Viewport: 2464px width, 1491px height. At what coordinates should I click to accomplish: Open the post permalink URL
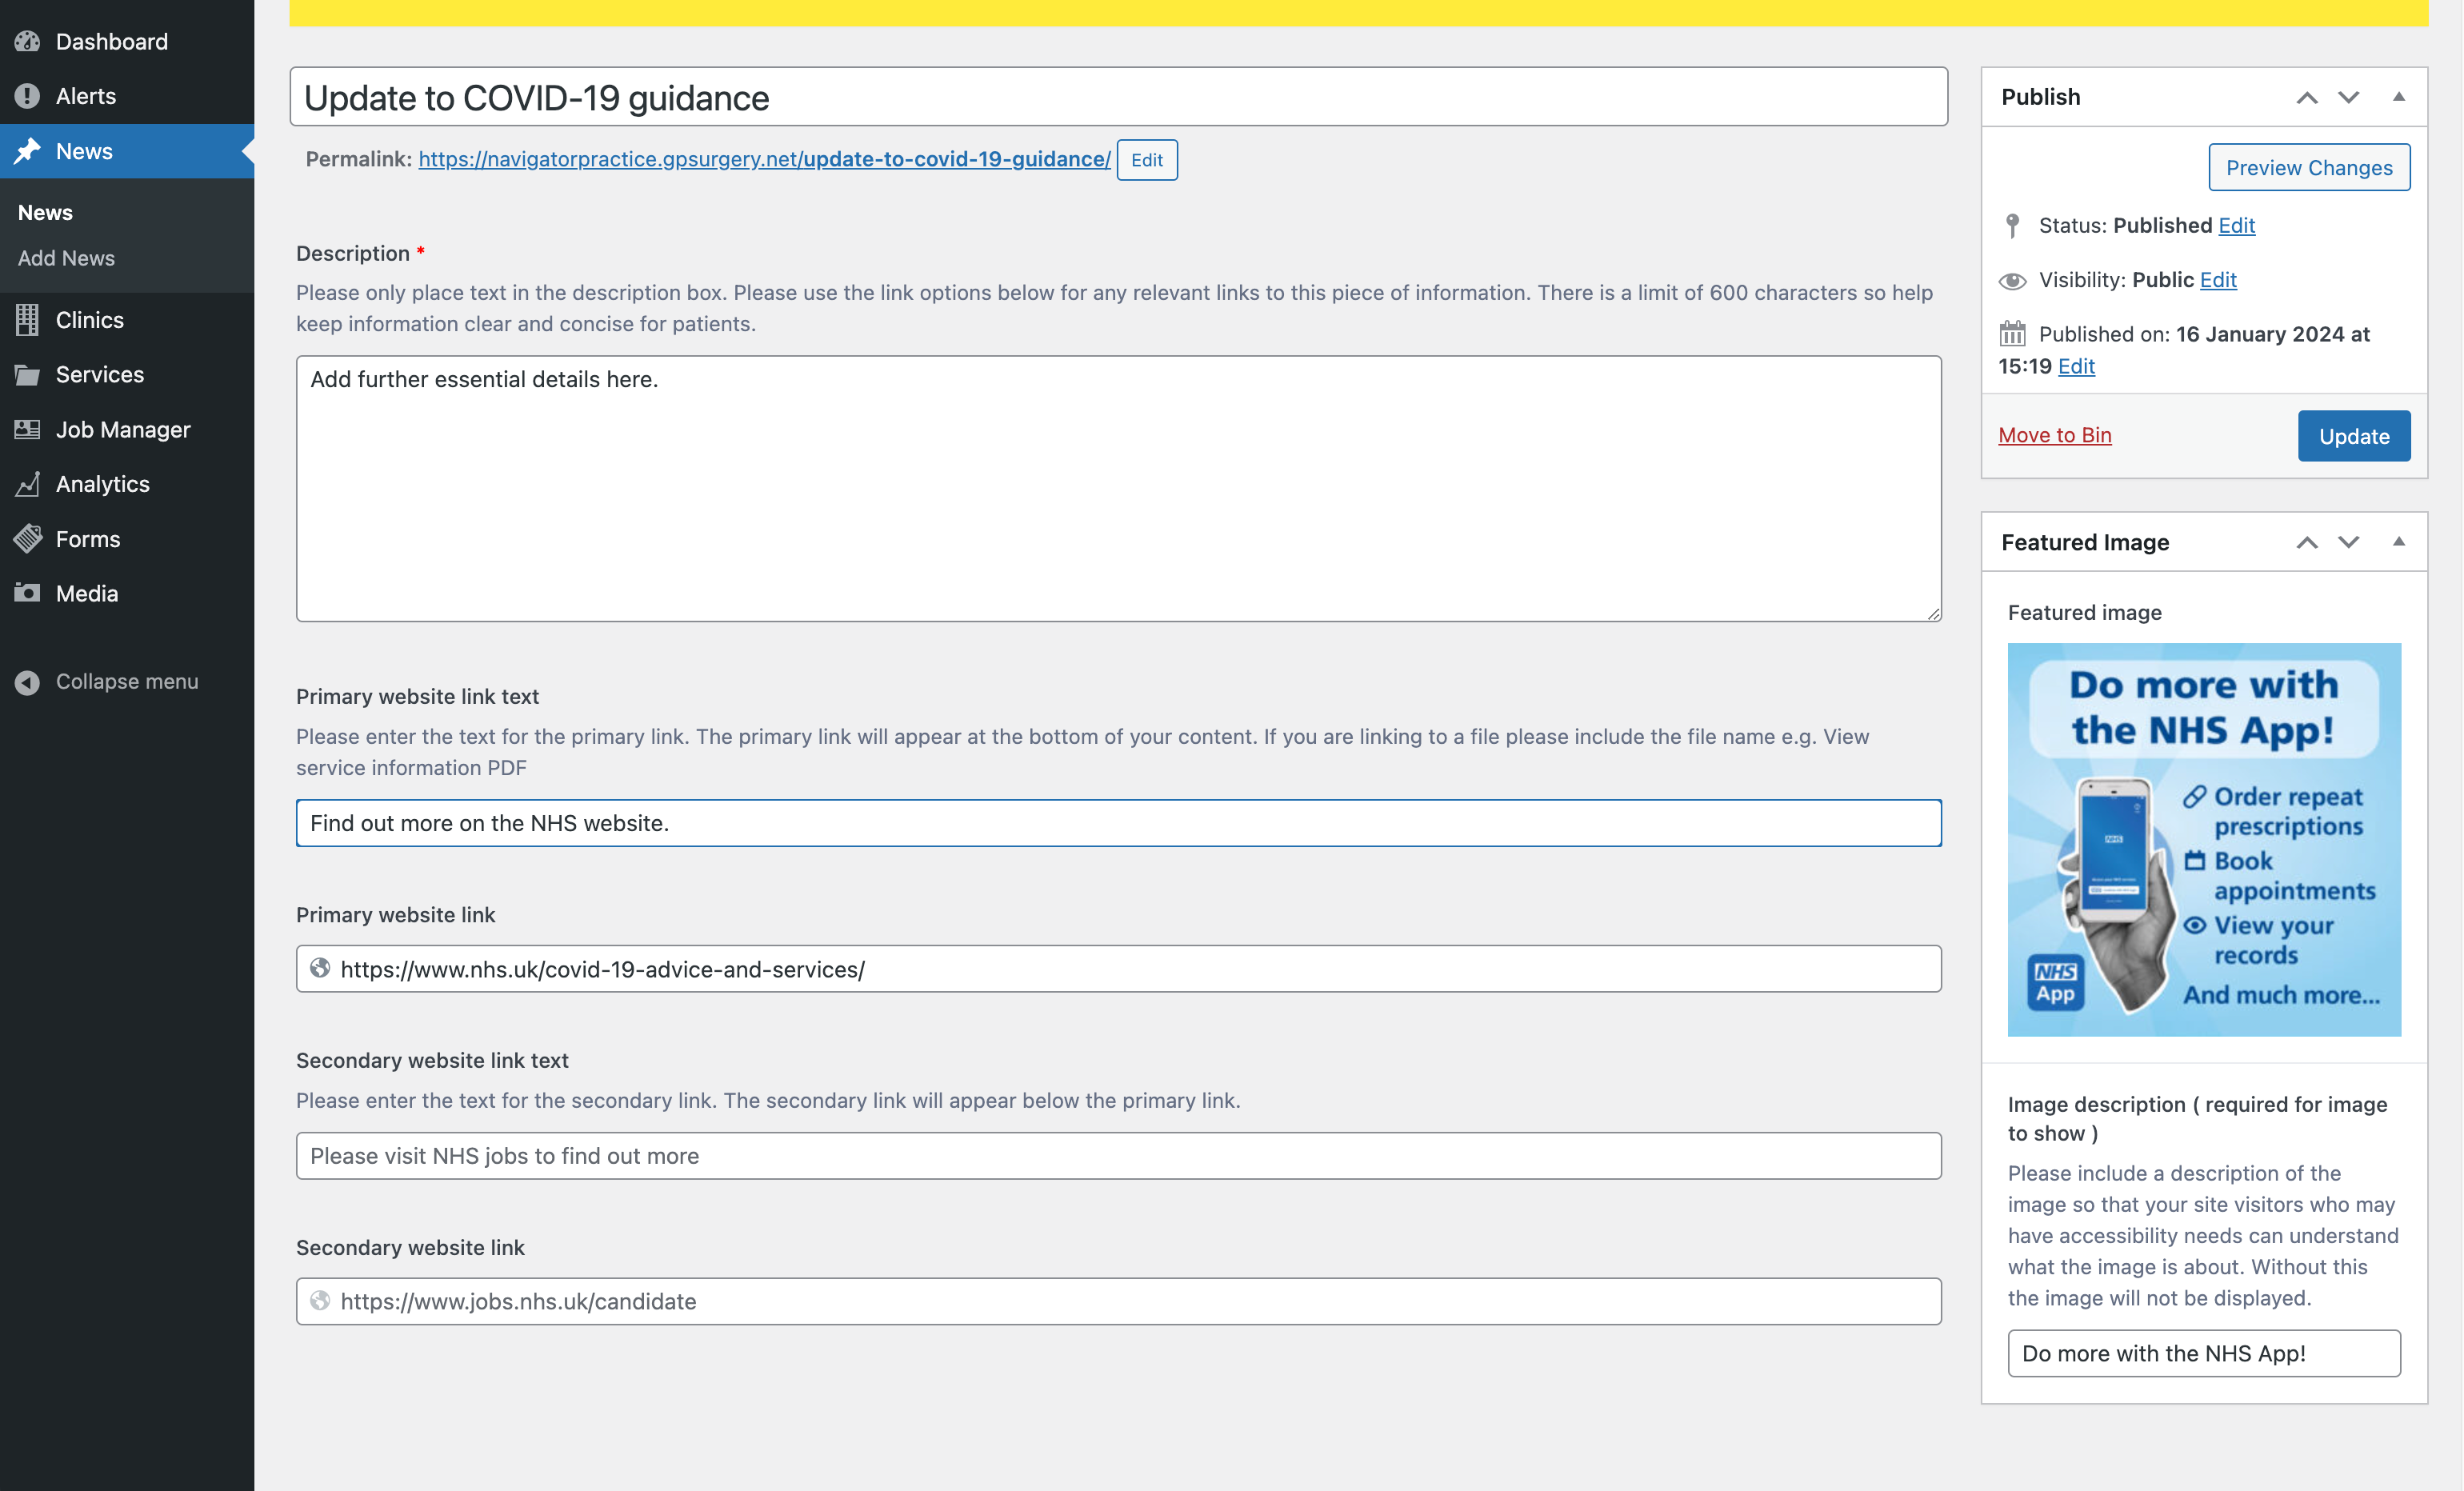click(x=764, y=159)
